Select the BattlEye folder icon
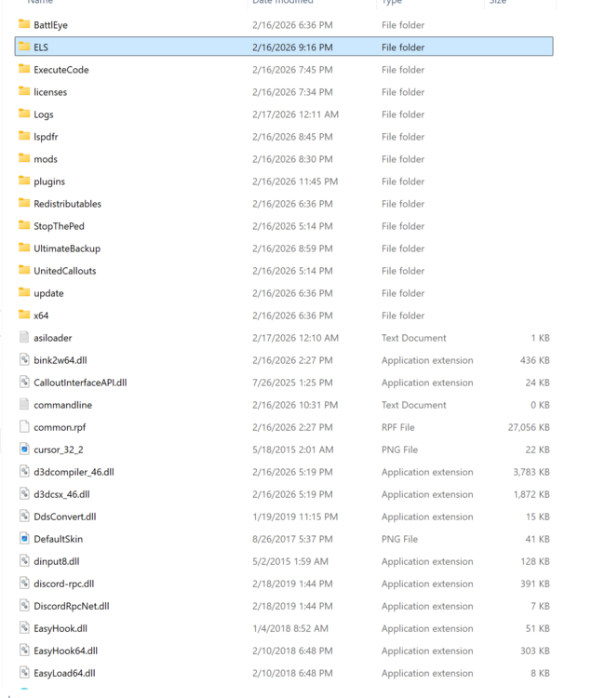Screen dimensions: 605x698 (x=24, y=24)
